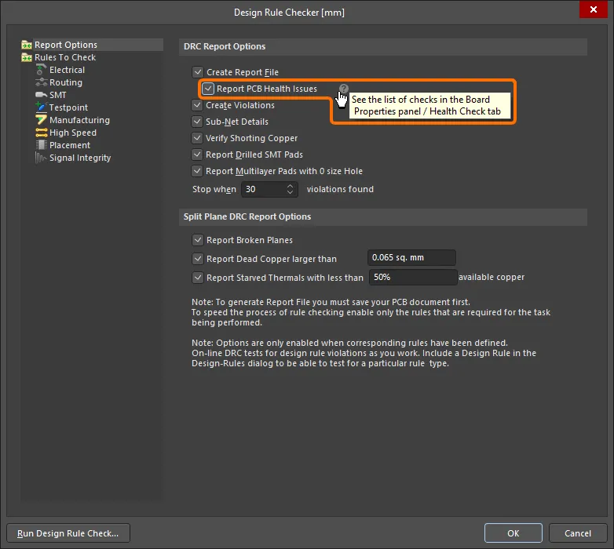Disable Report Broken Planes

click(198, 240)
